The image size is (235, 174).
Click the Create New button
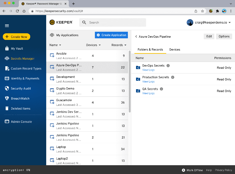[x=16, y=37]
